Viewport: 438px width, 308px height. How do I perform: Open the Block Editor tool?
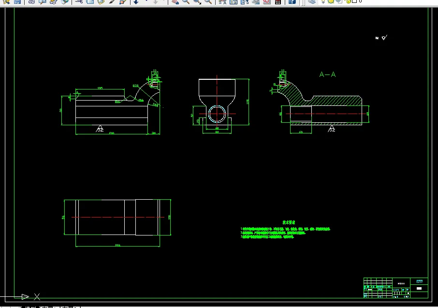click(123, 1)
